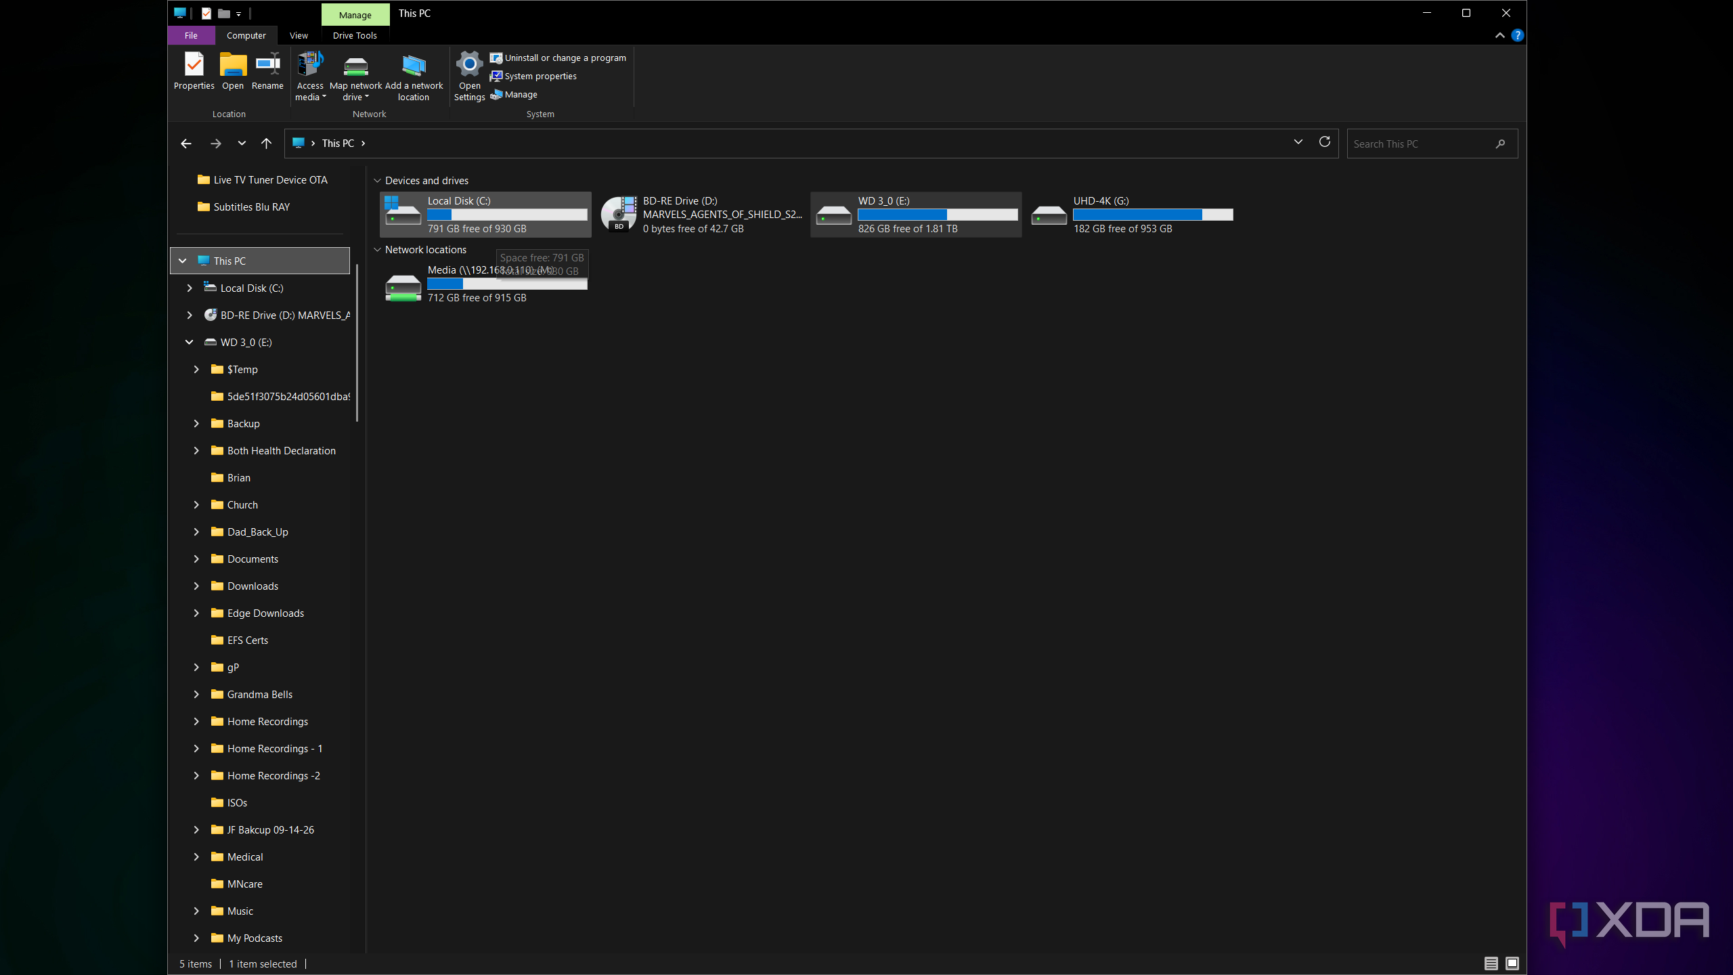Click the quick access New folder icon
The image size is (1733, 975).
pos(224,13)
